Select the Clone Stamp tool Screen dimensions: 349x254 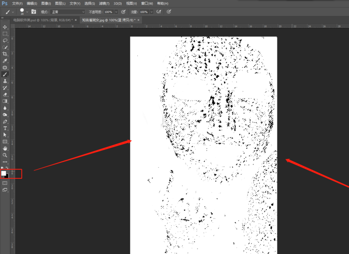coord(5,81)
